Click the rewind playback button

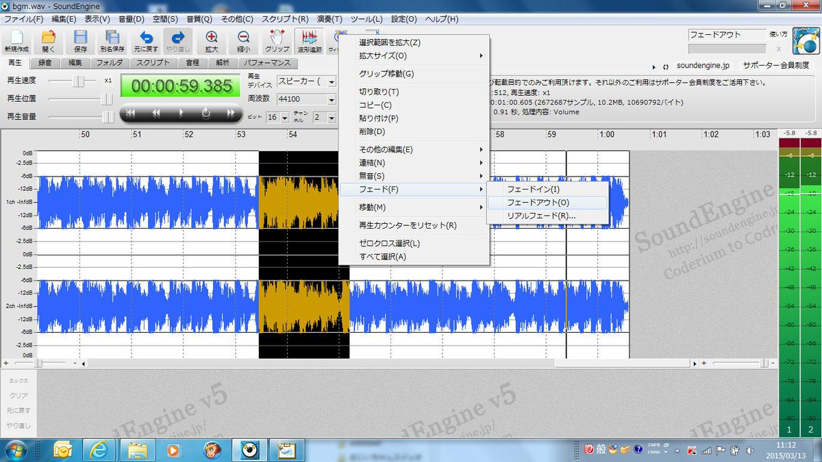click(156, 113)
